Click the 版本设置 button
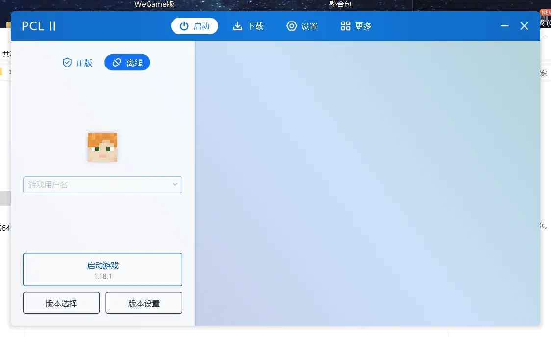551x337 pixels. [144, 303]
